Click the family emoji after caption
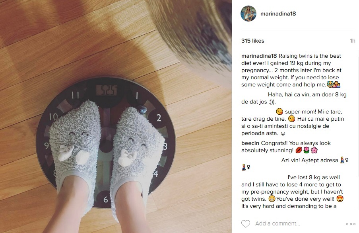Viewport: 359px width, 233px height. [337, 84]
